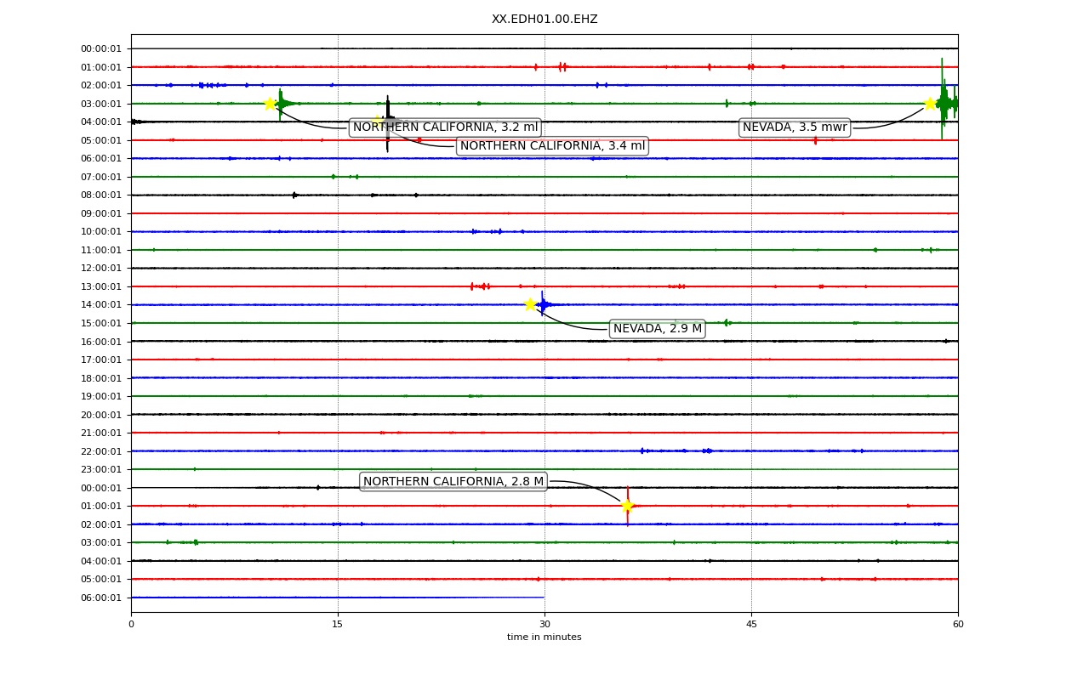Image resolution: width=1089 pixels, height=680 pixels.
Task: Click the 45 minute x-axis tick label
Action: point(751,624)
